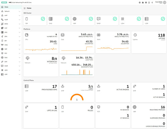Select the NRF globe icon in the sidebar
The height and width of the screenshot is (129, 167).
click(x=2, y=49)
